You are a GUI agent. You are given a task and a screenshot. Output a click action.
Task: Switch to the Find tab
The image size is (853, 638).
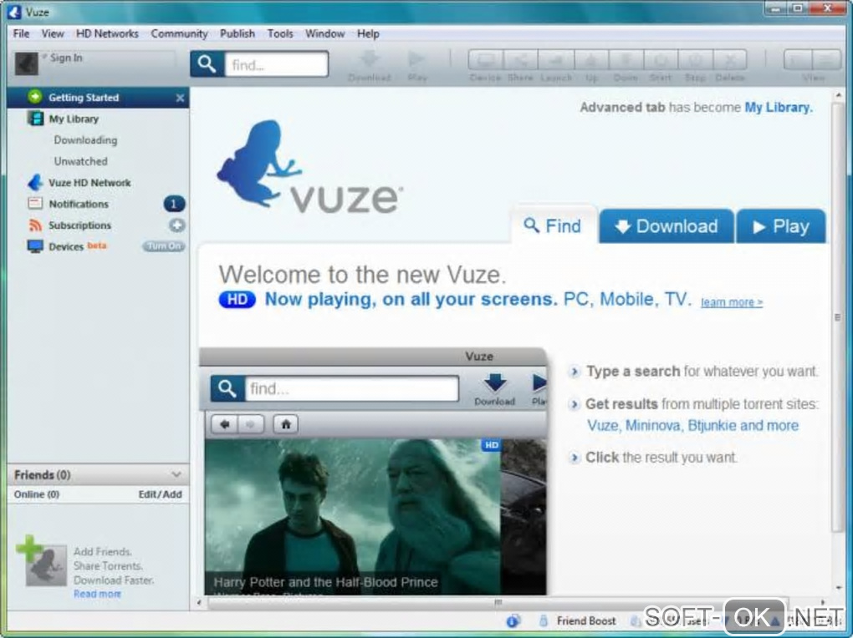(554, 225)
